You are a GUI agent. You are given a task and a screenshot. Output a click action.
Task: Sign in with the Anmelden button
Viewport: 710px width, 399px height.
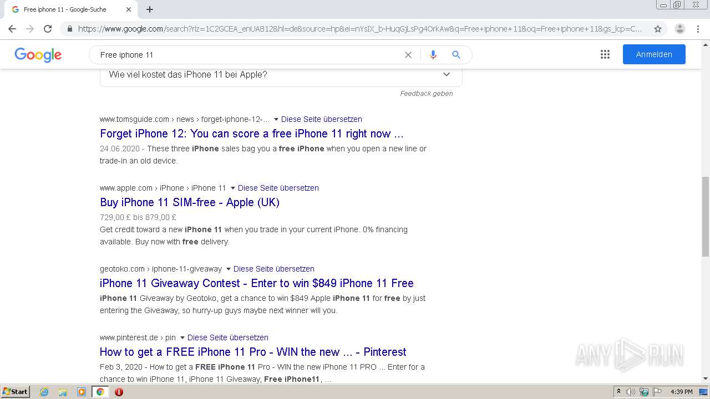click(x=654, y=54)
